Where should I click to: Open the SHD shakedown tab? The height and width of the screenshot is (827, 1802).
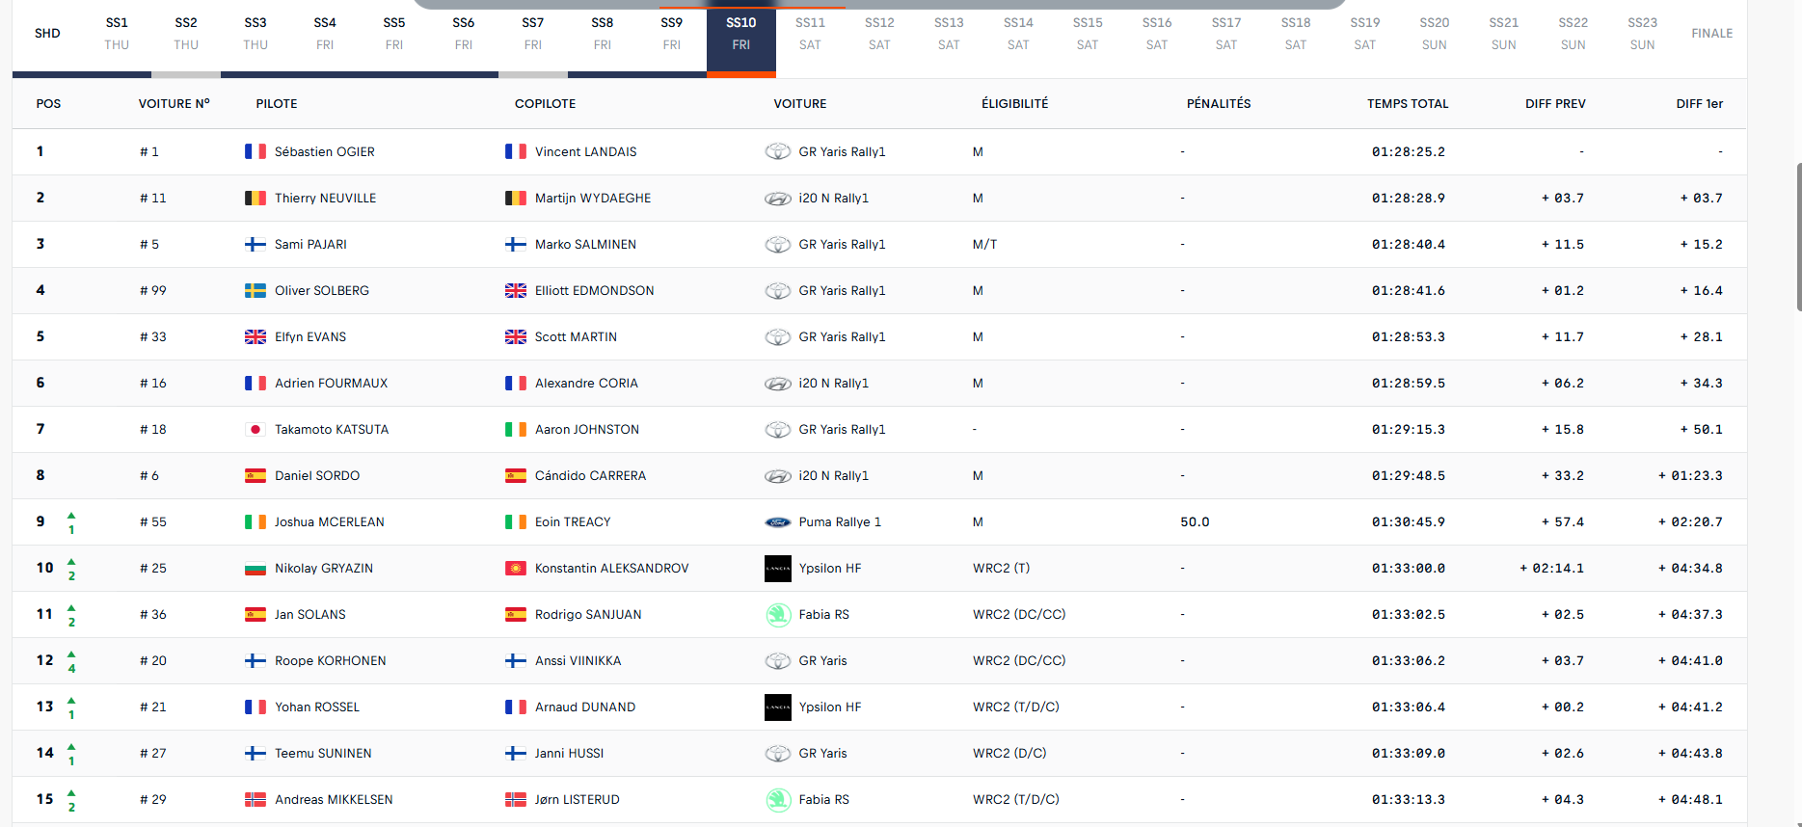pyautogui.click(x=47, y=34)
